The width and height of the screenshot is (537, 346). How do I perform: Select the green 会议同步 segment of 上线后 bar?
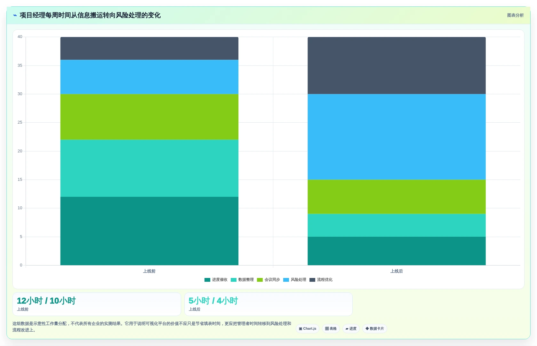(397, 197)
